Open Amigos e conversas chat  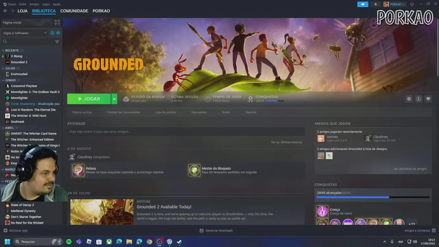420,231
